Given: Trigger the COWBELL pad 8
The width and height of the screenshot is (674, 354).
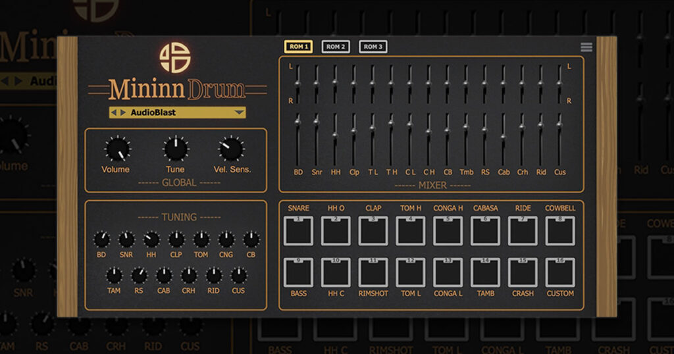Looking at the screenshot, I should point(560,231).
